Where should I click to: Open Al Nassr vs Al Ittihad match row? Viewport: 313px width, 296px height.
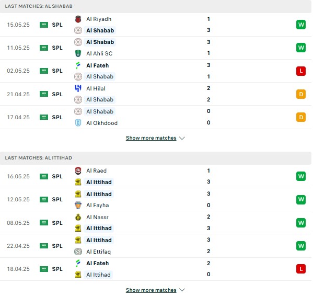coord(156,223)
